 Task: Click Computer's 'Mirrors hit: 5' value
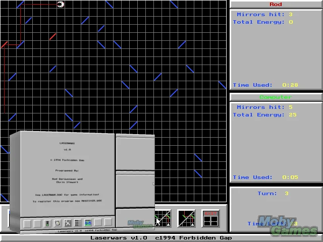click(291, 107)
